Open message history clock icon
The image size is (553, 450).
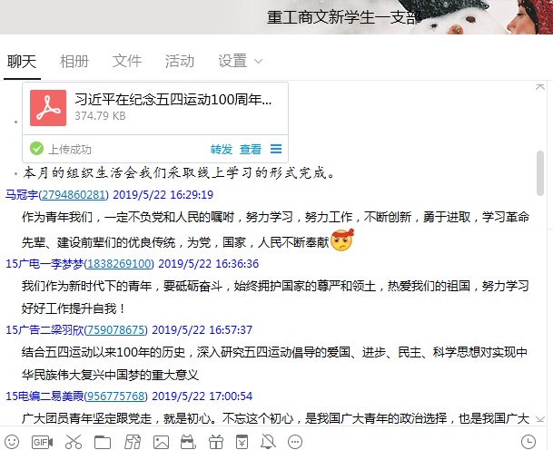point(528,442)
